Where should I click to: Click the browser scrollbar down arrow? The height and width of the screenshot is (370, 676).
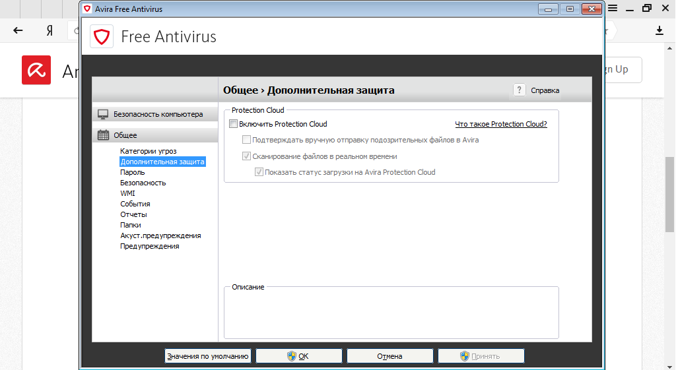point(669,367)
